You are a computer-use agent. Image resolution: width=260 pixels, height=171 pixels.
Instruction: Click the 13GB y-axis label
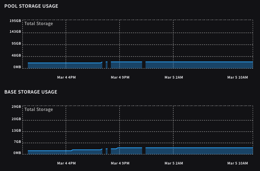[16, 131]
